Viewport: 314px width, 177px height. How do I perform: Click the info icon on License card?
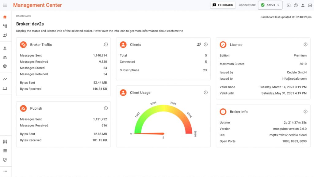(305, 45)
